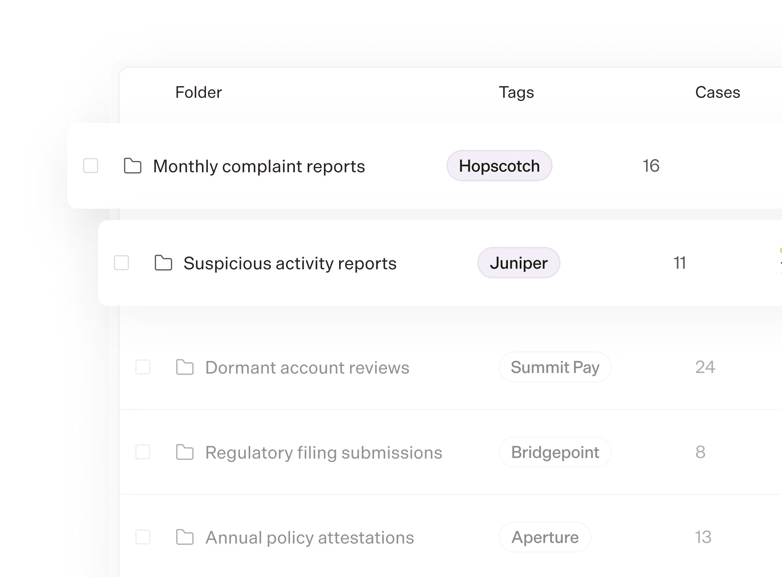The height and width of the screenshot is (577, 782).
Task: Select the Dormant account reviews checkbox
Action: click(143, 367)
